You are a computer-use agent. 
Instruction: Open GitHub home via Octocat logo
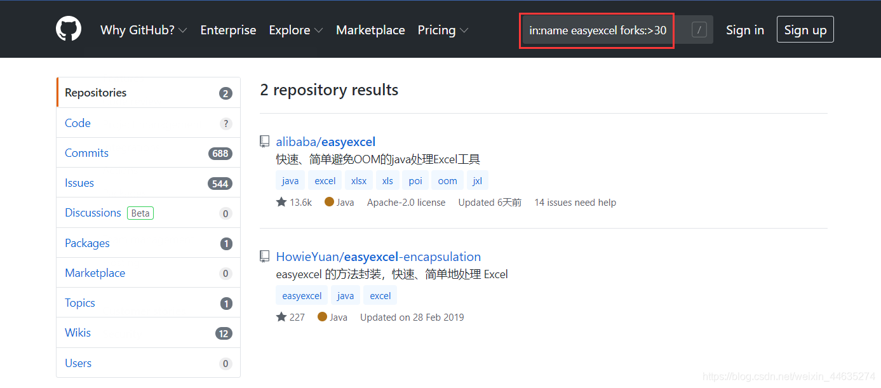click(x=69, y=29)
